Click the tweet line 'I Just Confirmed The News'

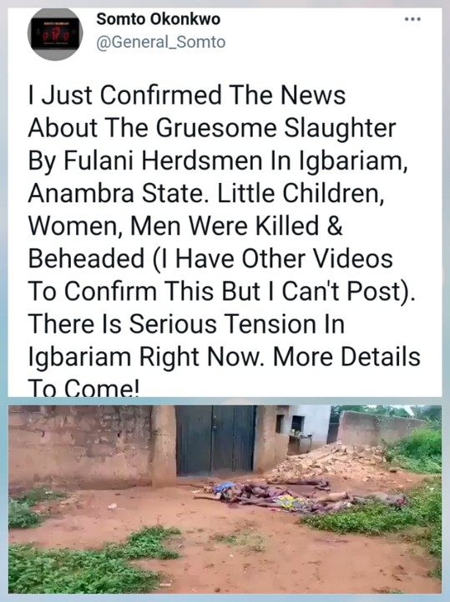tap(187, 94)
